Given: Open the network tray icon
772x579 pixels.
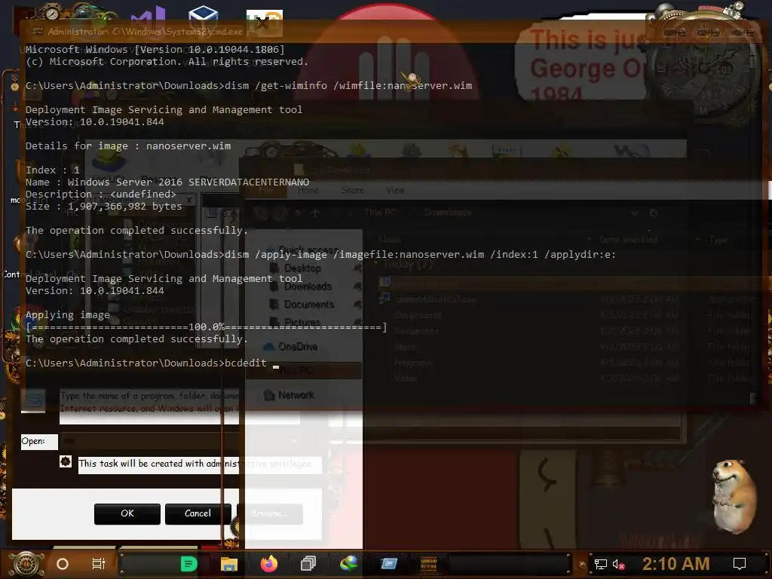Looking at the screenshot, I should click(x=600, y=564).
